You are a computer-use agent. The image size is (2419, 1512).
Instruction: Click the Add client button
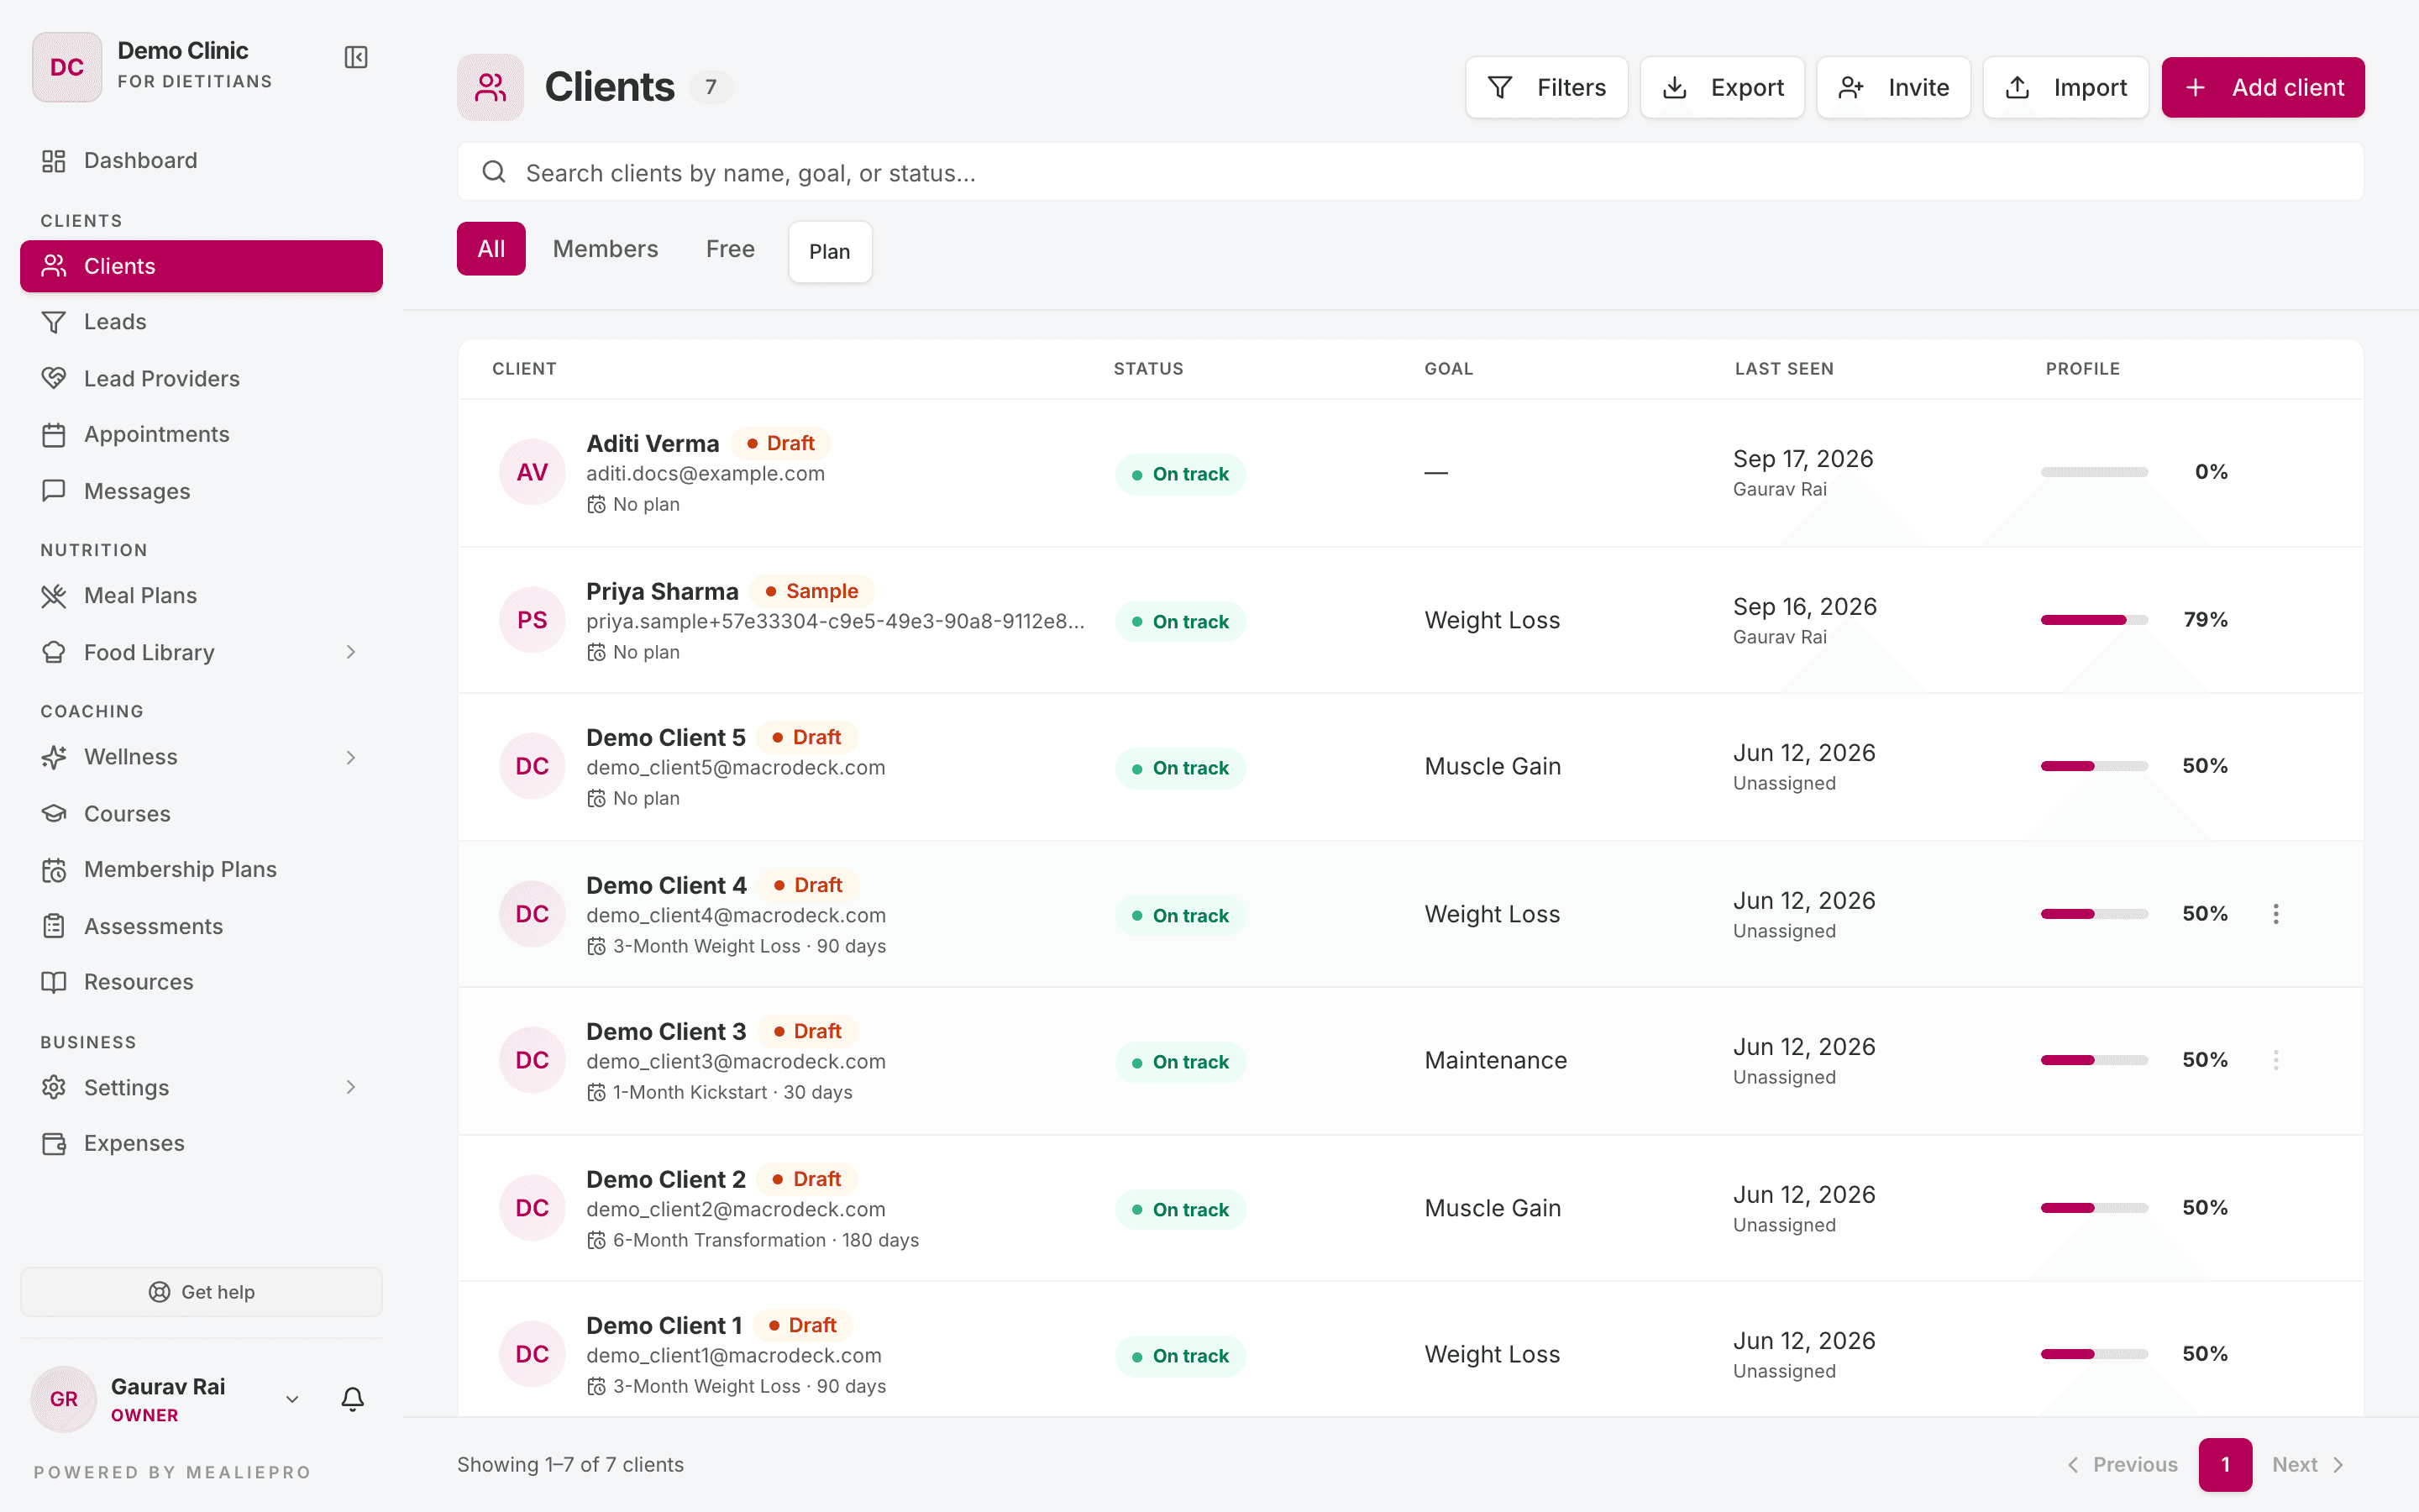click(2263, 87)
